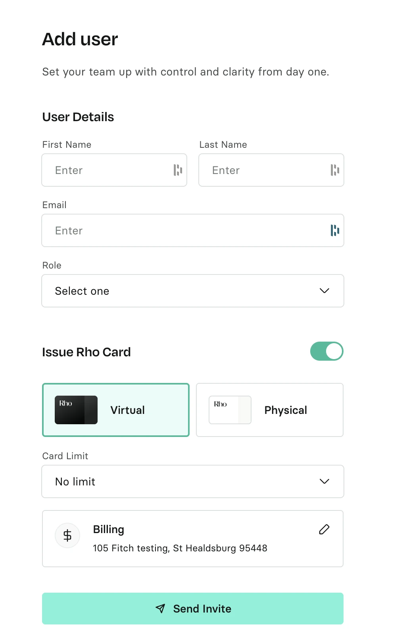The height and width of the screenshot is (630, 407).
Task: Click the chevron on No limit selector
Action: tap(324, 481)
